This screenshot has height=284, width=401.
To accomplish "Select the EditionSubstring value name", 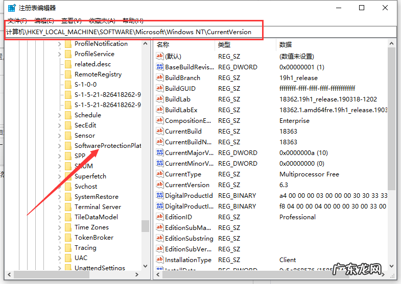I will point(189,239).
